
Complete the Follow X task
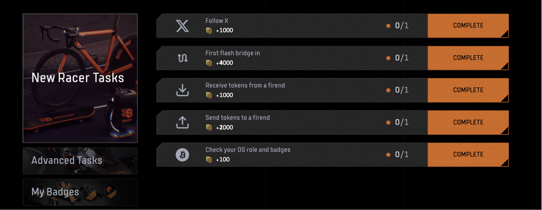(x=468, y=26)
